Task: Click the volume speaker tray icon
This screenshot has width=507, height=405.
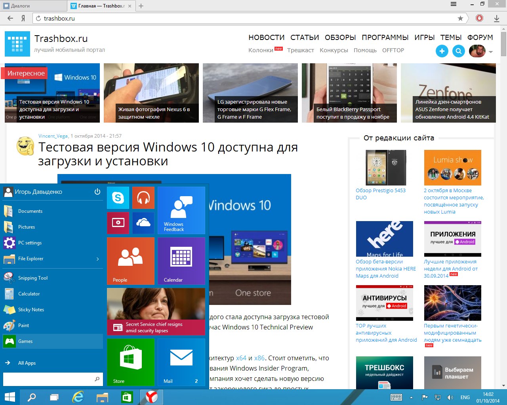Action: (x=450, y=397)
